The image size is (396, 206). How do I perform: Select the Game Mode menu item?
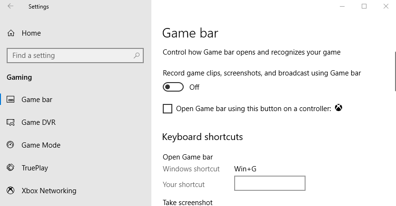[41, 145]
